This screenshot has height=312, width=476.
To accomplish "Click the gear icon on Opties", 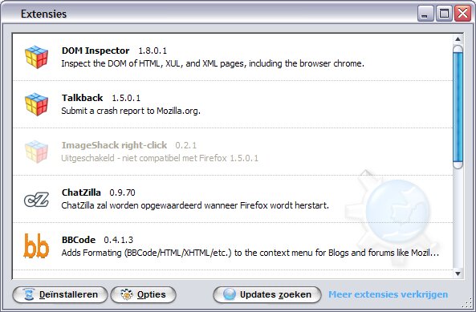I will coord(127,294).
